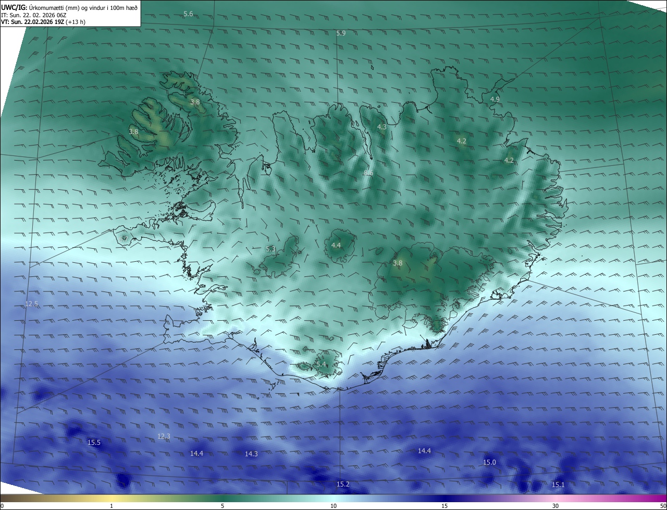This screenshot has height=510, width=667.
Task: Click the map value label 5.6
Action: tap(188, 14)
